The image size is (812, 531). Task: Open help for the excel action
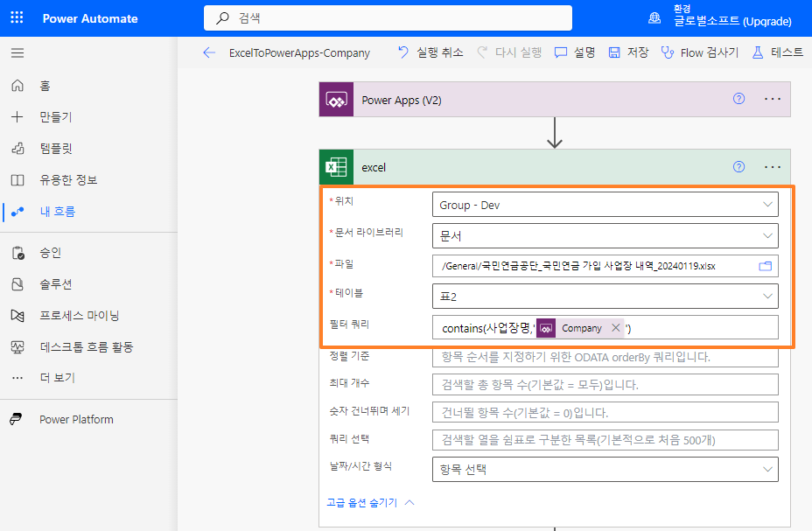739,167
